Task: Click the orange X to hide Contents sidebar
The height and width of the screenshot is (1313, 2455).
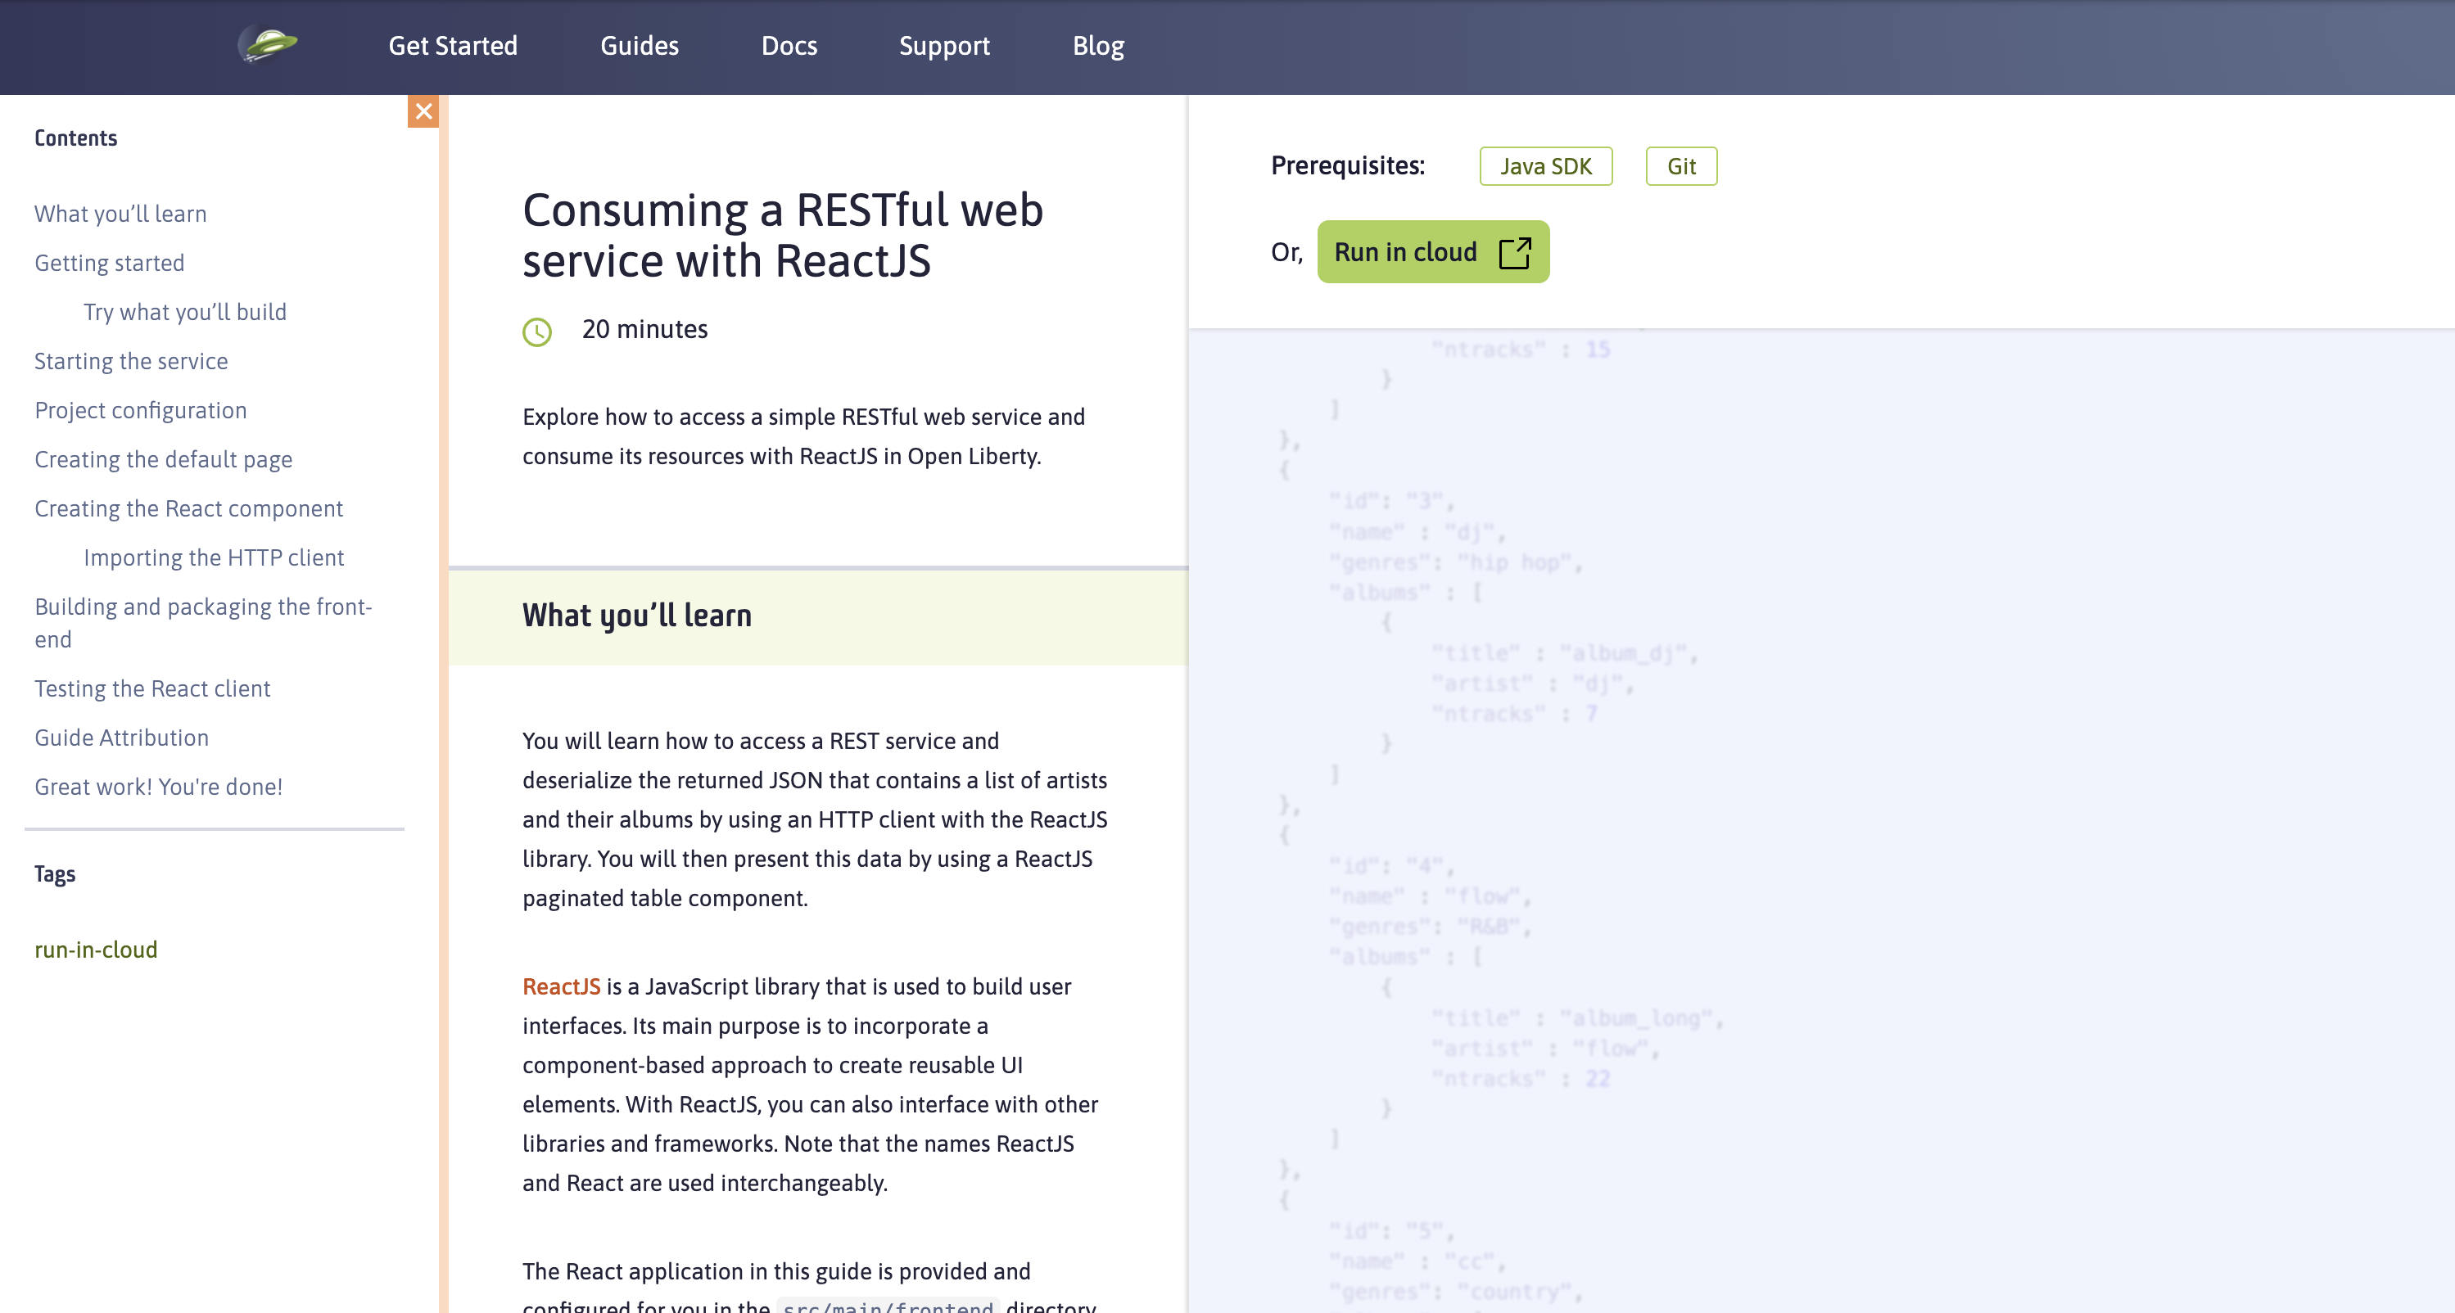Action: (423, 111)
